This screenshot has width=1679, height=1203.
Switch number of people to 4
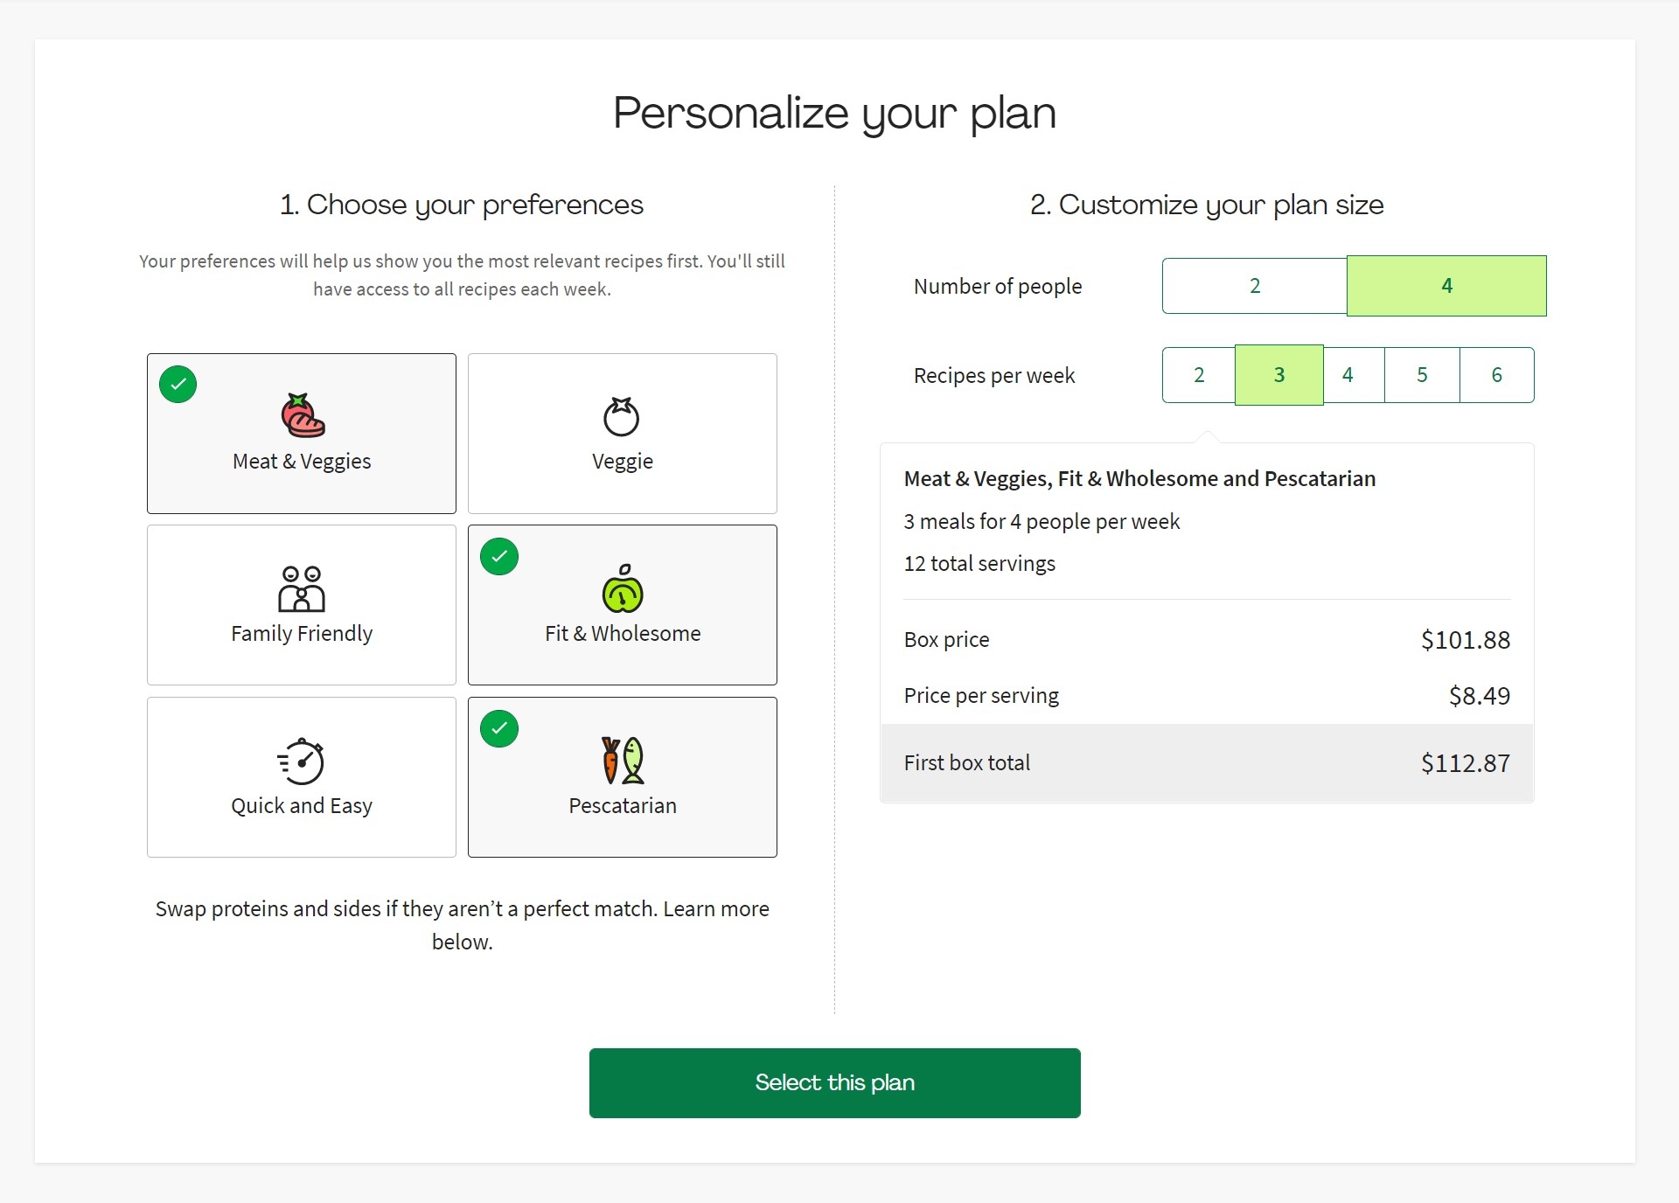1447,285
